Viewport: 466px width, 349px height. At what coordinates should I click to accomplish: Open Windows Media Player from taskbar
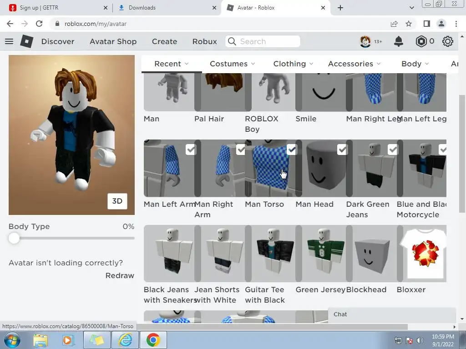67,340
